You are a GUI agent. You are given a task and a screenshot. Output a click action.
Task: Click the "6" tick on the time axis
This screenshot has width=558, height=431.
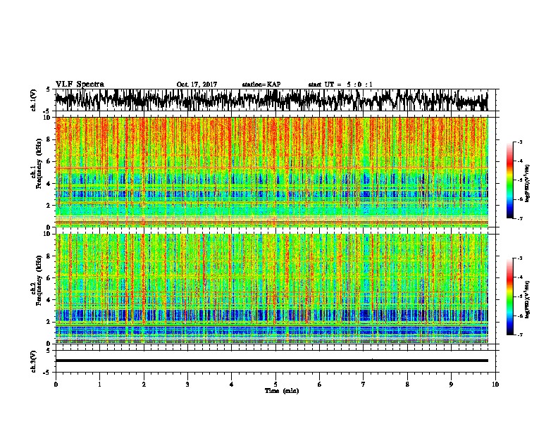(x=320, y=385)
